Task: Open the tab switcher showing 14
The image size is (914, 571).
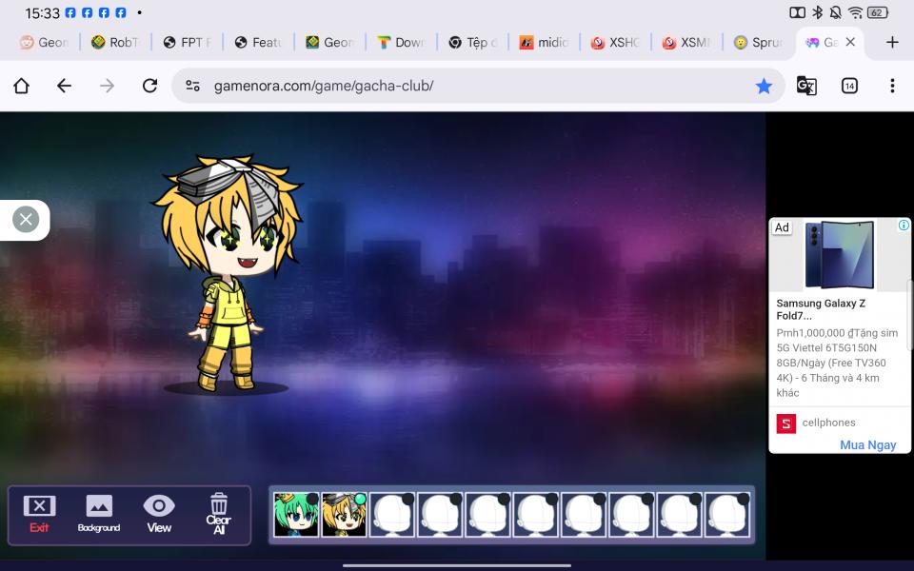Action: click(x=849, y=87)
